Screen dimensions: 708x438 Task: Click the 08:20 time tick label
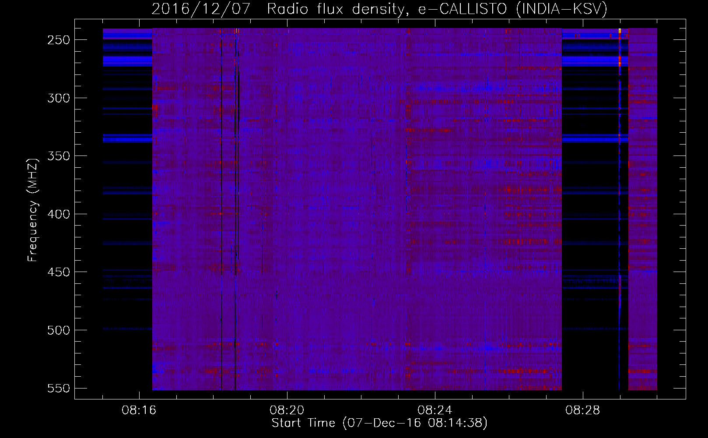[287, 410]
